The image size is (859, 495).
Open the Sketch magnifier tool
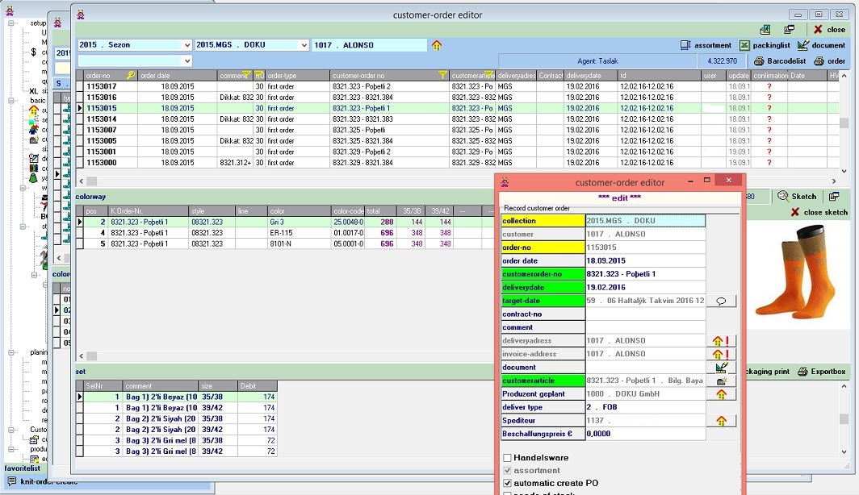coord(797,196)
